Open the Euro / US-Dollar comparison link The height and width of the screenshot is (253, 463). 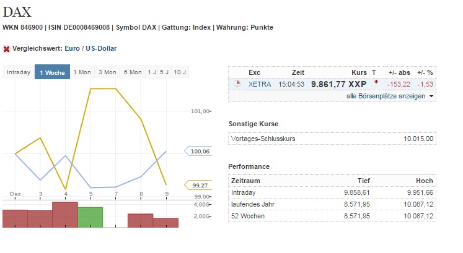90,48
